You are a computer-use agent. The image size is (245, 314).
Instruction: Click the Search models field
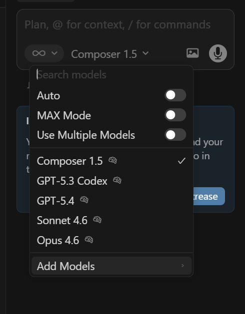pyautogui.click(x=111, y=75)
